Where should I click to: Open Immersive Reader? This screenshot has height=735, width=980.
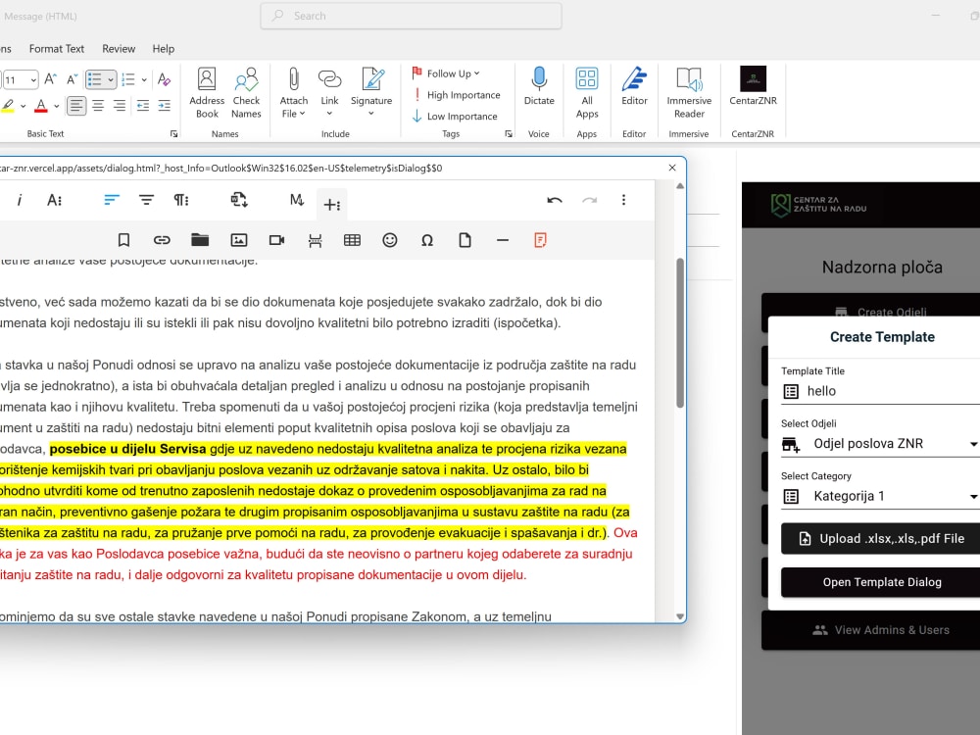(x=689, y=93)
